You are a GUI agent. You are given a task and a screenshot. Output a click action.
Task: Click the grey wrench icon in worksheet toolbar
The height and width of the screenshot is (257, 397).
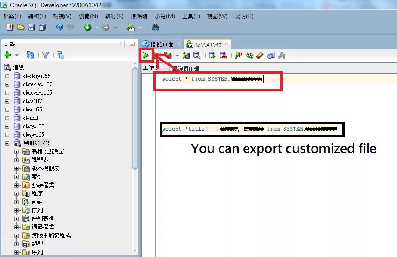(282, 55)
